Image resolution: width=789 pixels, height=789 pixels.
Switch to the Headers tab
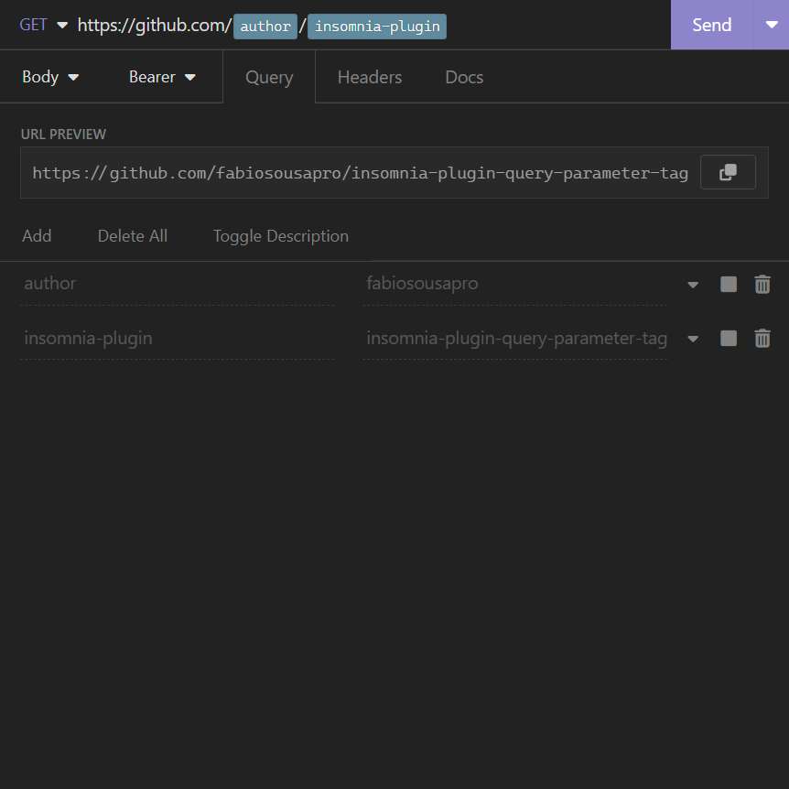tap(370, 77)
